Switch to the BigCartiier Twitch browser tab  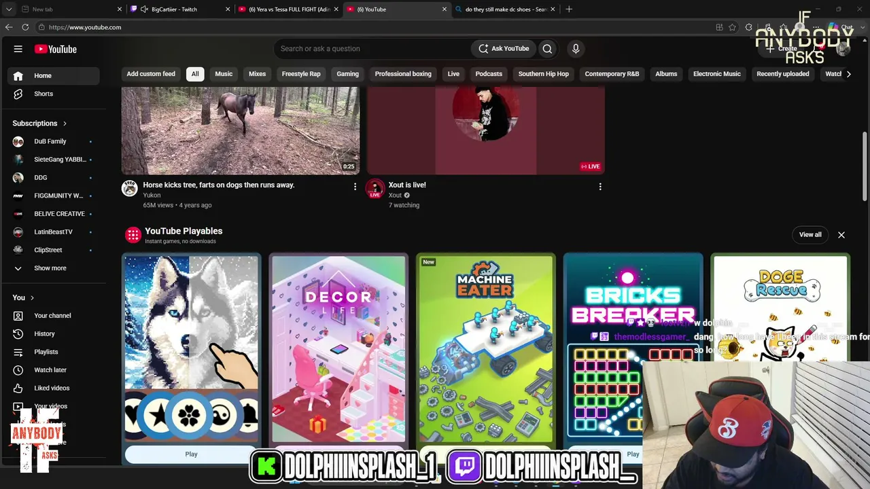[179, 10]
